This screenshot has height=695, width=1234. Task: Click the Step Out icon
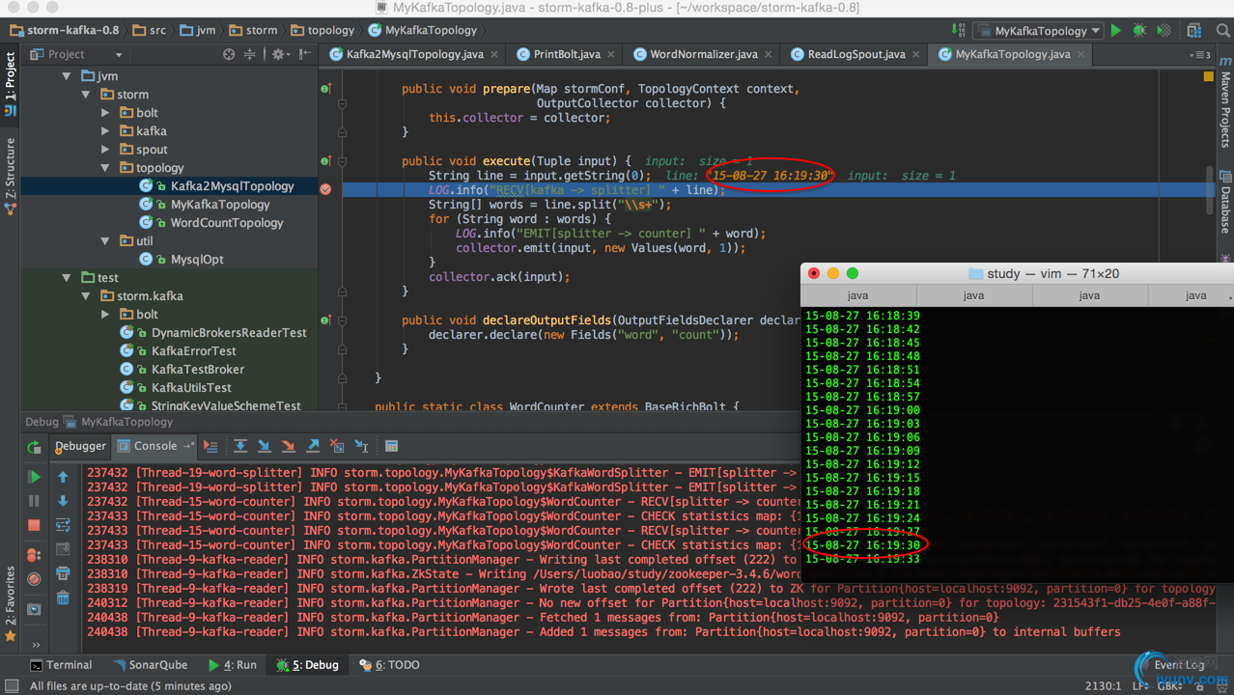click(x=313, y=446)
